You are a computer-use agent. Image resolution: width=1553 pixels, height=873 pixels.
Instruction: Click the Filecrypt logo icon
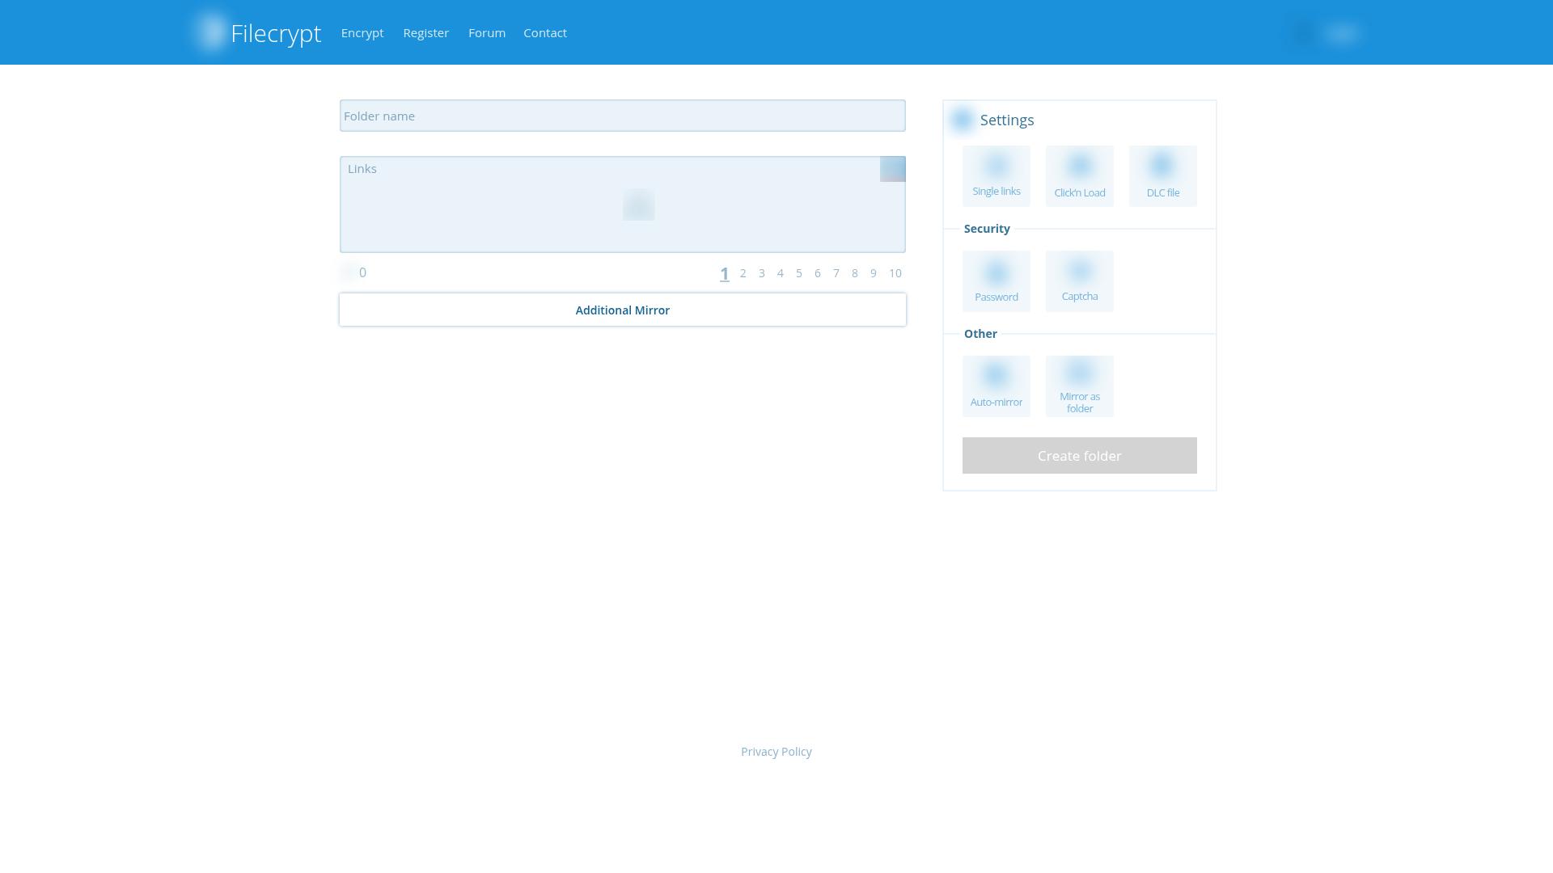(210, 32)
